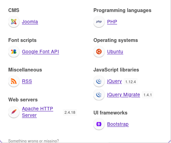This screenshot has height=143, width=171.
Task: Open the Joomla link
Action: click(x=30, y=22)
